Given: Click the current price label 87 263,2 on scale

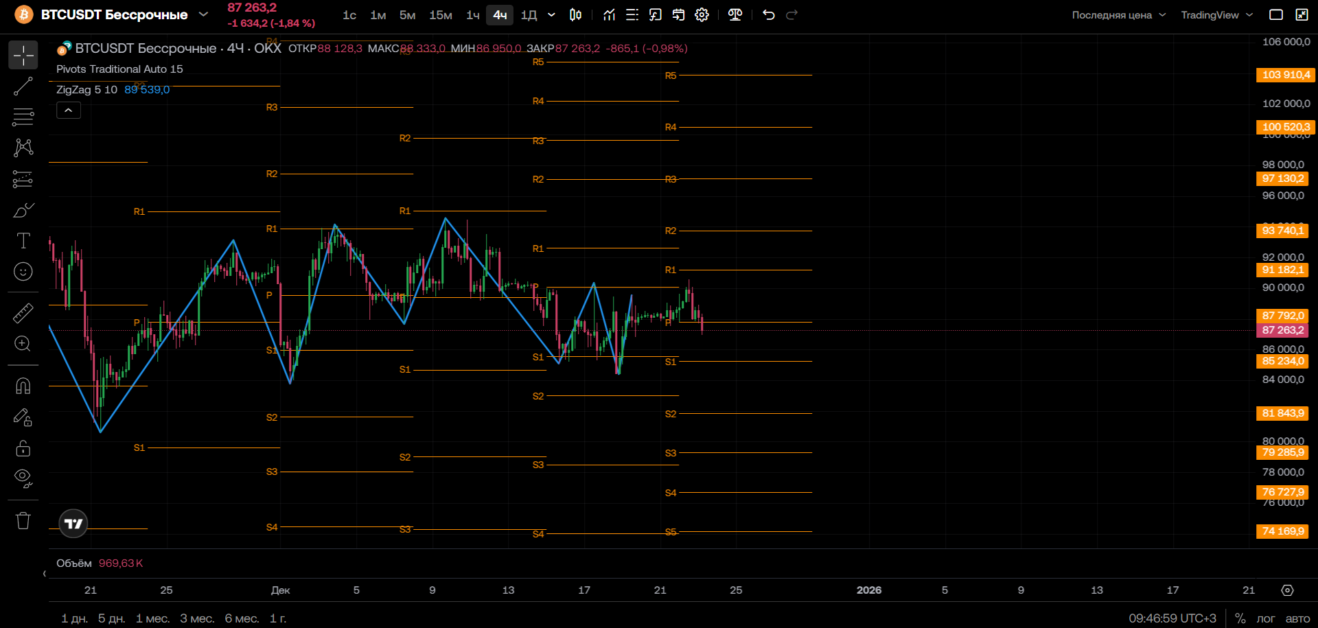Looking at the screenshot, I should pyautogui.click(x=1282, y=330).
